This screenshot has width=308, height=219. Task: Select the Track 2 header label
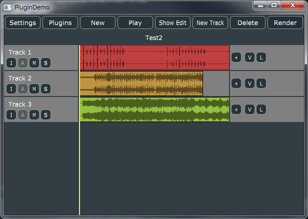click(20, 78)
